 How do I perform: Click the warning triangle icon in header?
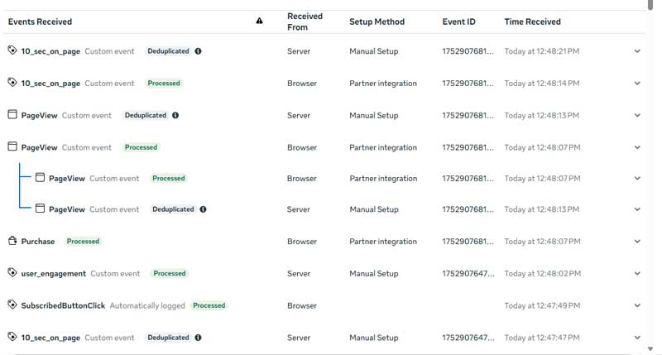point(259,21)
